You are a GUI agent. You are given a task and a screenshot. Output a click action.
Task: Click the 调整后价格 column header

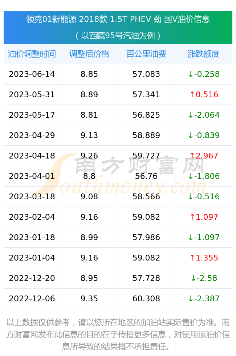point(89,54)
